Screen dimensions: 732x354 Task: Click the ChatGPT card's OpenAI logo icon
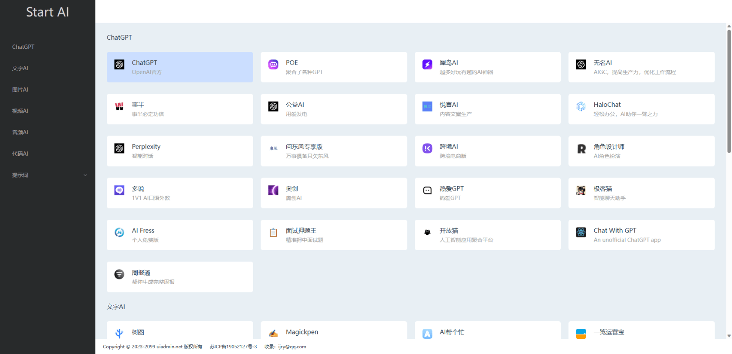coord(119,65)
